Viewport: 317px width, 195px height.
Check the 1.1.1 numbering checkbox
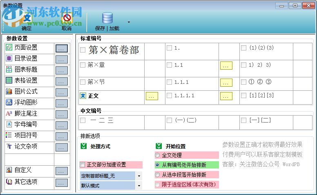coord(169,82)
